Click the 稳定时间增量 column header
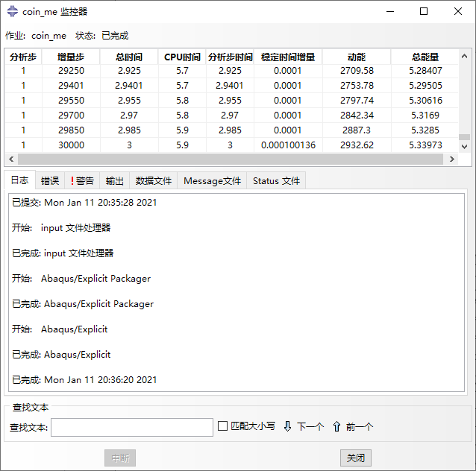 click(x=288, y=57)
